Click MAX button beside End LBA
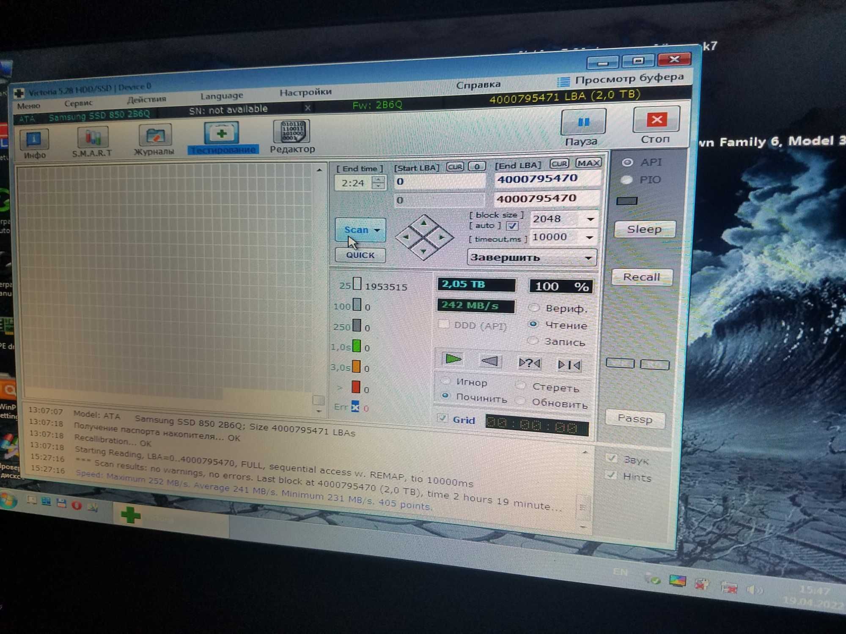Image resolution: width=846 pixels, height=634 pixels. (x=588, y=163)
